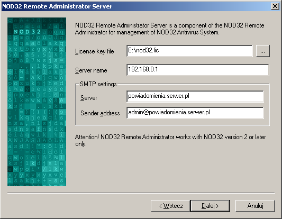Proceed with the Dalej button
Screen dimensions: 282x219
coord(210,206)
